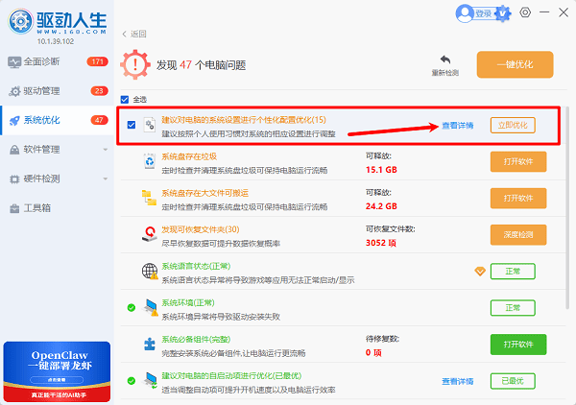
Task: Click the magnifier icon for 发现可恢复文件夹
Action: point(149,234)
